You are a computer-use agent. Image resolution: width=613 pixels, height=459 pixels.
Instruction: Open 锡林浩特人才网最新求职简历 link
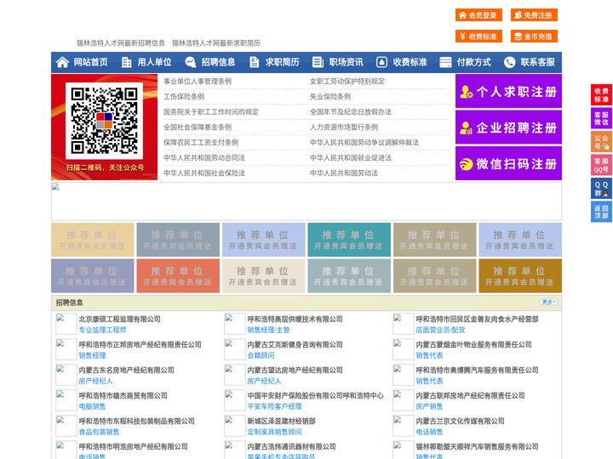point(216,43)
